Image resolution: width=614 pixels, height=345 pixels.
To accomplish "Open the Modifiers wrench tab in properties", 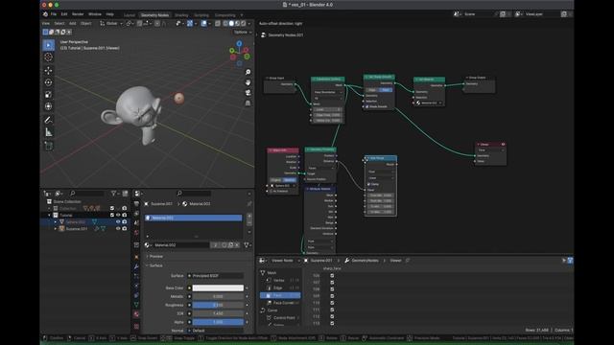I will [x=136, y=266].
